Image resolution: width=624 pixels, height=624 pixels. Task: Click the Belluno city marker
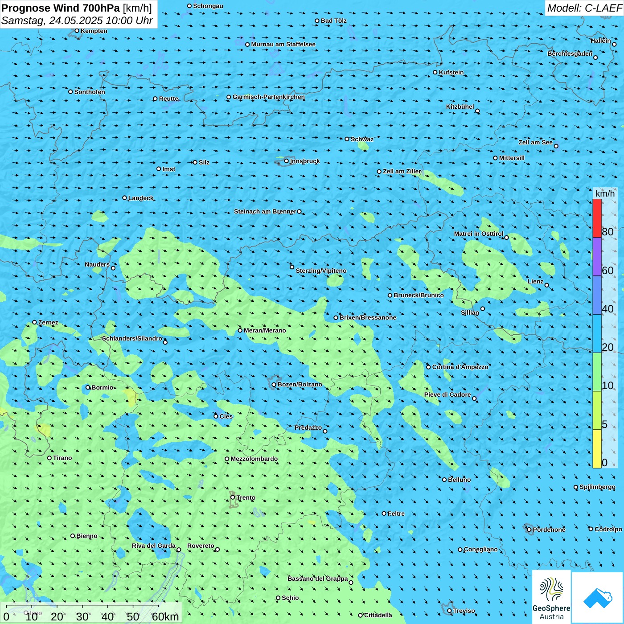444,480
